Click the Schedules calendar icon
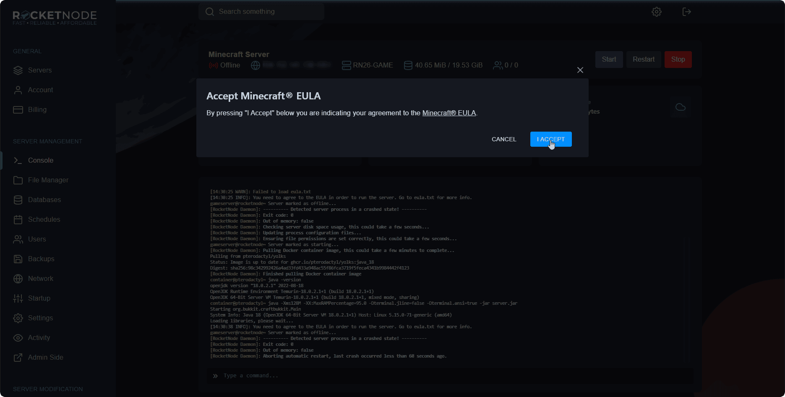 click(x=18, y=219)
